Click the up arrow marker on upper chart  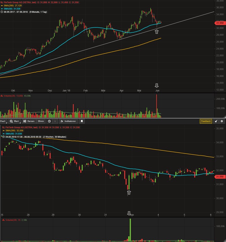[x=156, y=31]
